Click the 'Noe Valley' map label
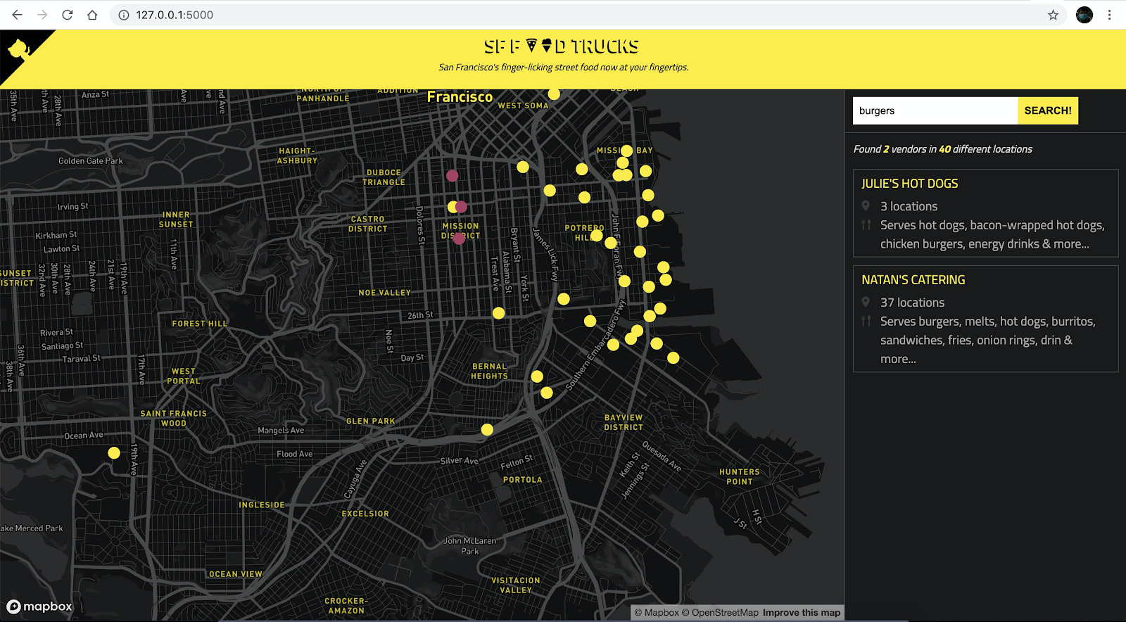 (x=384, y=293)
